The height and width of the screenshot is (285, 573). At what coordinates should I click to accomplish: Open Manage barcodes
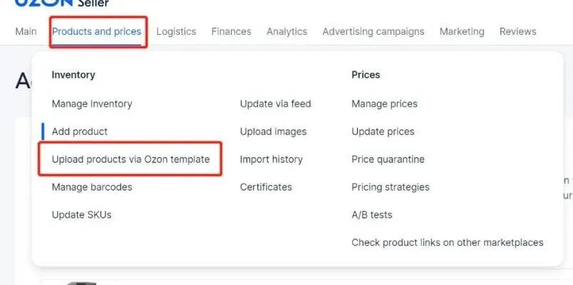click(x=92, y=187)
